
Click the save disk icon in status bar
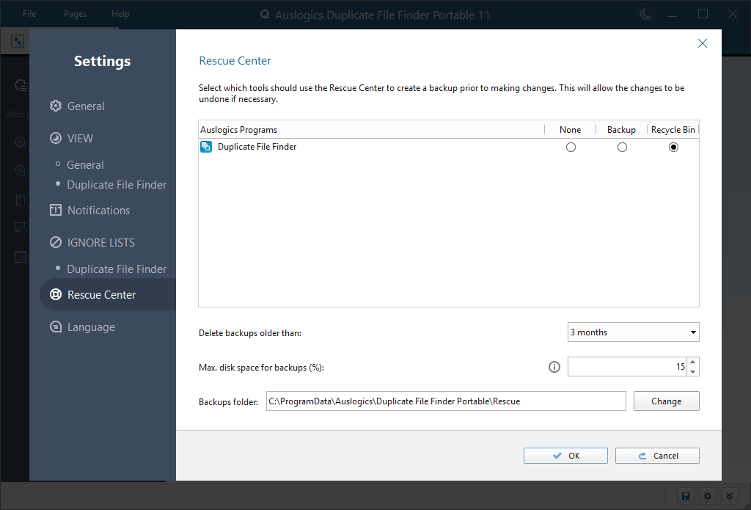coord(686,496)
